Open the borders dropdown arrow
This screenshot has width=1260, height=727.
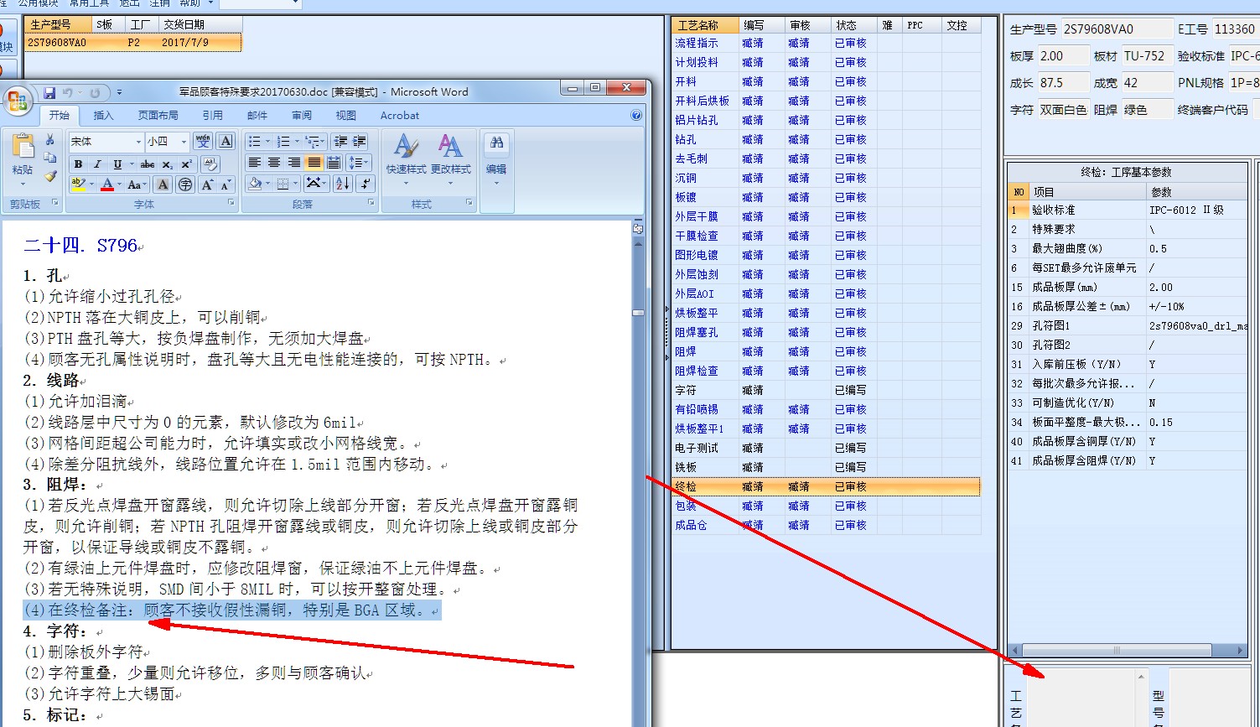pyautogui.click(x=295, y=184)
